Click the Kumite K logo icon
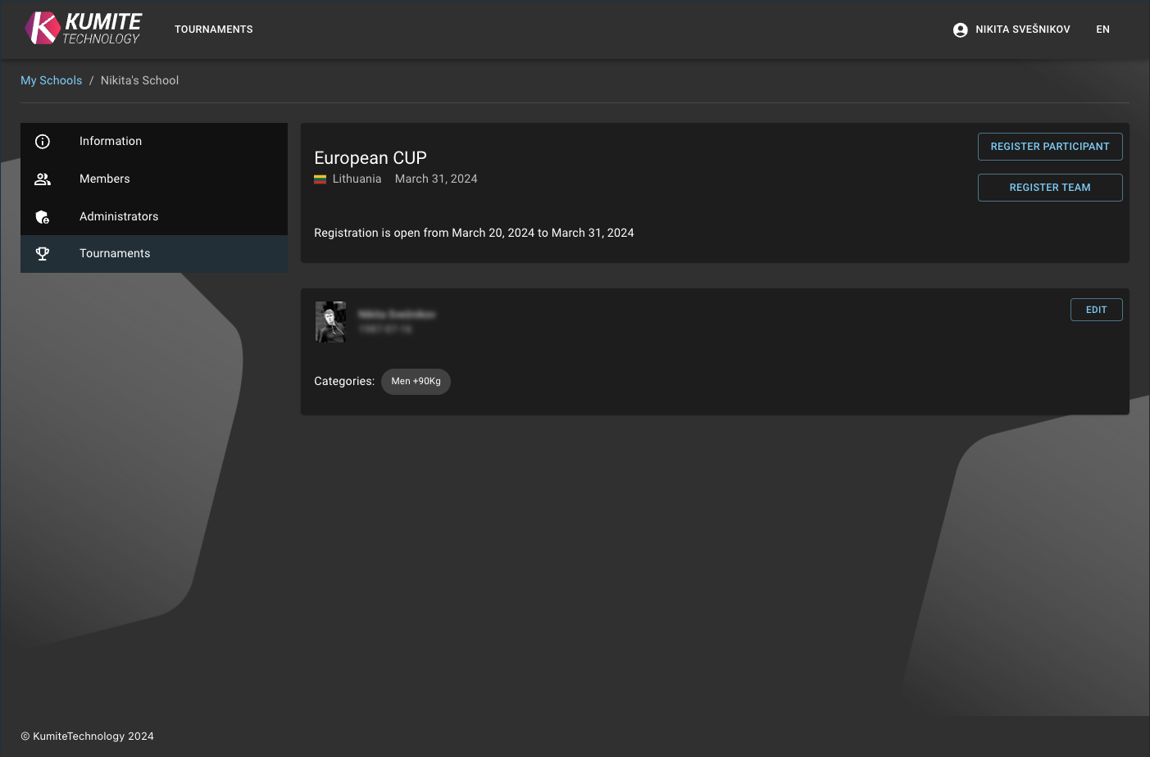 pos(42,28)
